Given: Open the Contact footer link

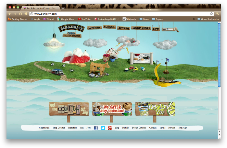Looking at the screenshot, I should click(x=153, y=128).
